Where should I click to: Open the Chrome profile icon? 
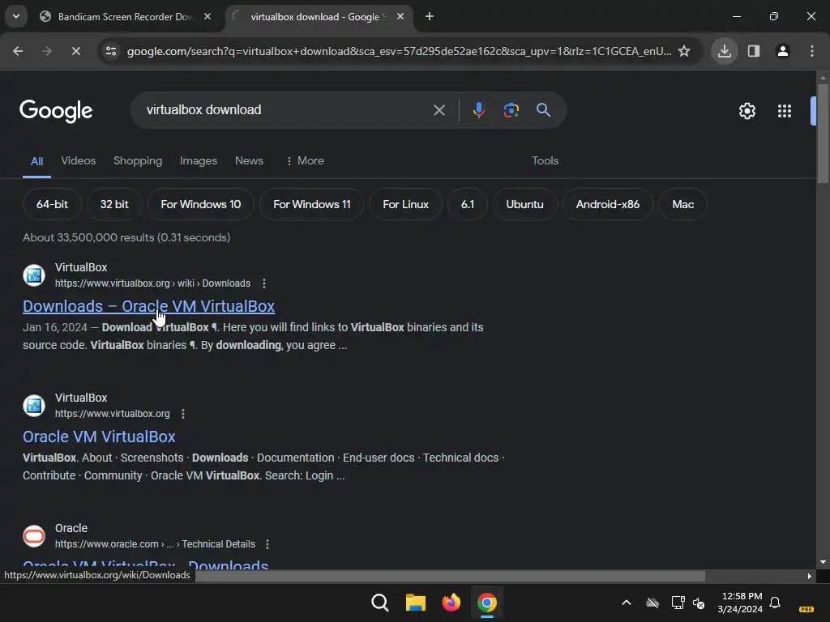[782, 51]
